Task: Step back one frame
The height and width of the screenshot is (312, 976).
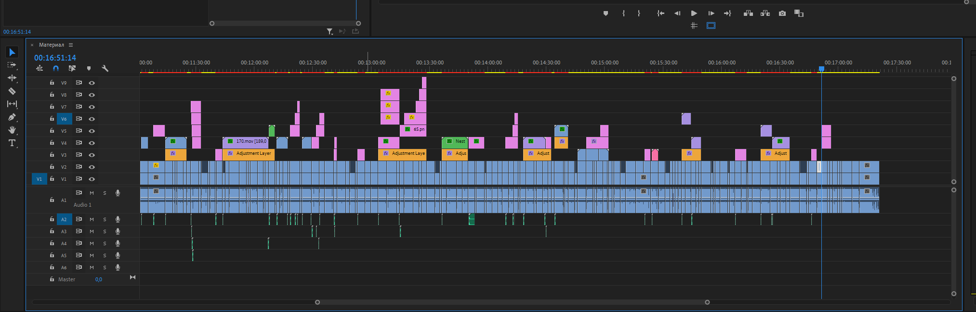Action: point(677,13)
